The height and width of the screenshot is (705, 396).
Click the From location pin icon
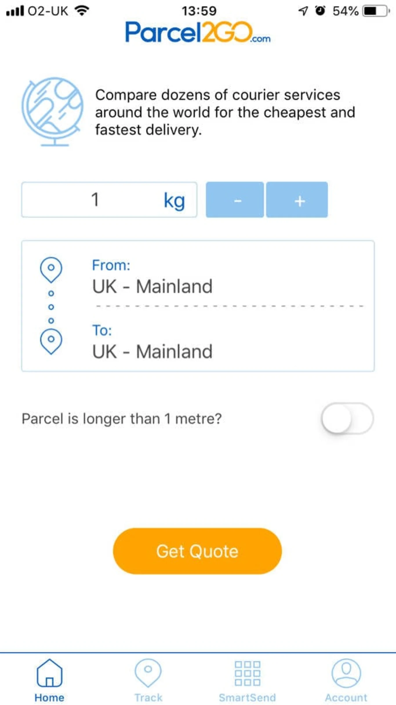pyautogui.click(x=51, y=269)
